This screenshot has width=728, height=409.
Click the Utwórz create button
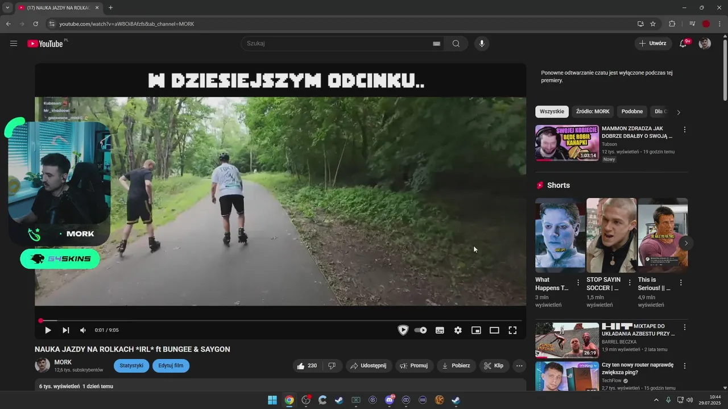click(x=653, y=44)
